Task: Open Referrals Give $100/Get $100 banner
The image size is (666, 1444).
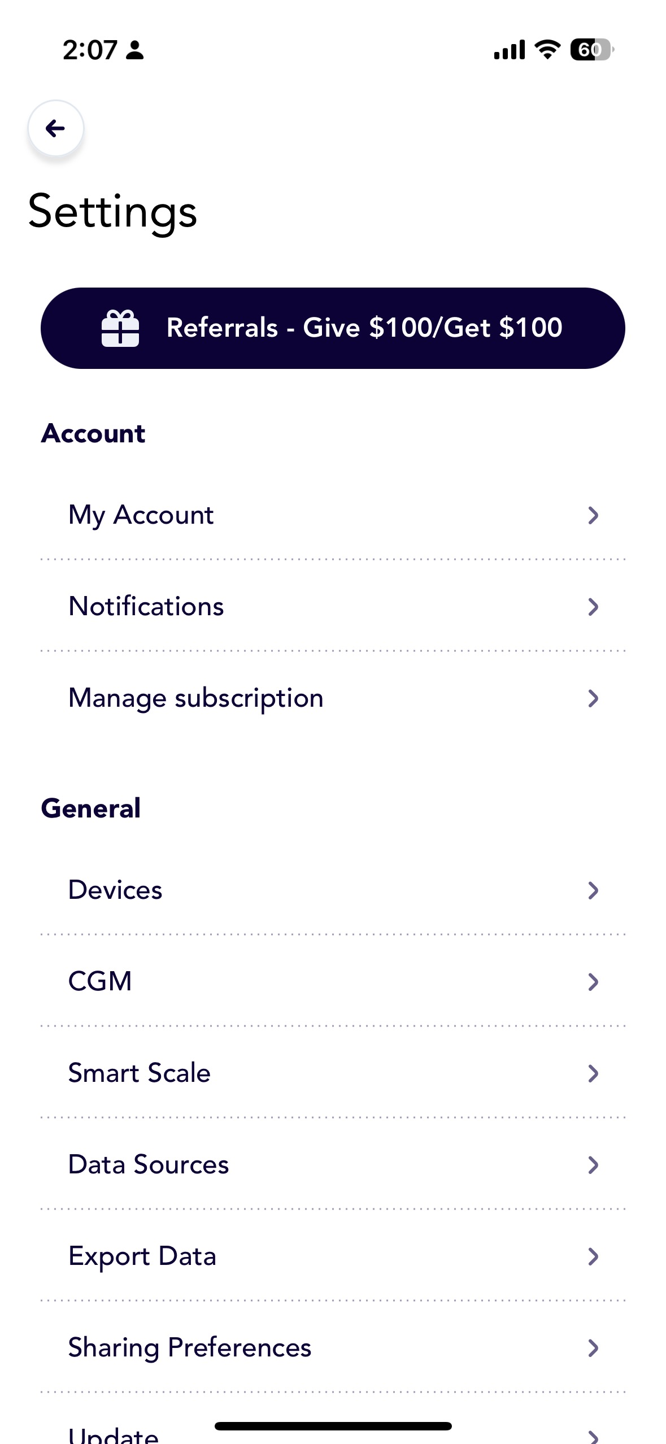Action: 333,328
